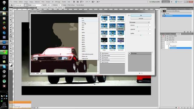Choose the Aquarelle filter thumbnail
This screenshot has height=109, width=194.
[x=104, y=19]
